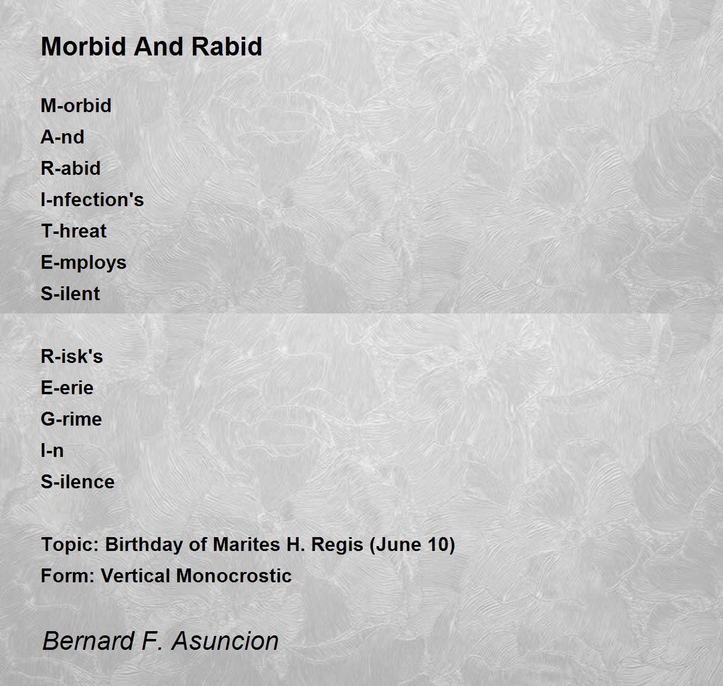
Task: Click the line R-isk's
Action: point(72,356)
